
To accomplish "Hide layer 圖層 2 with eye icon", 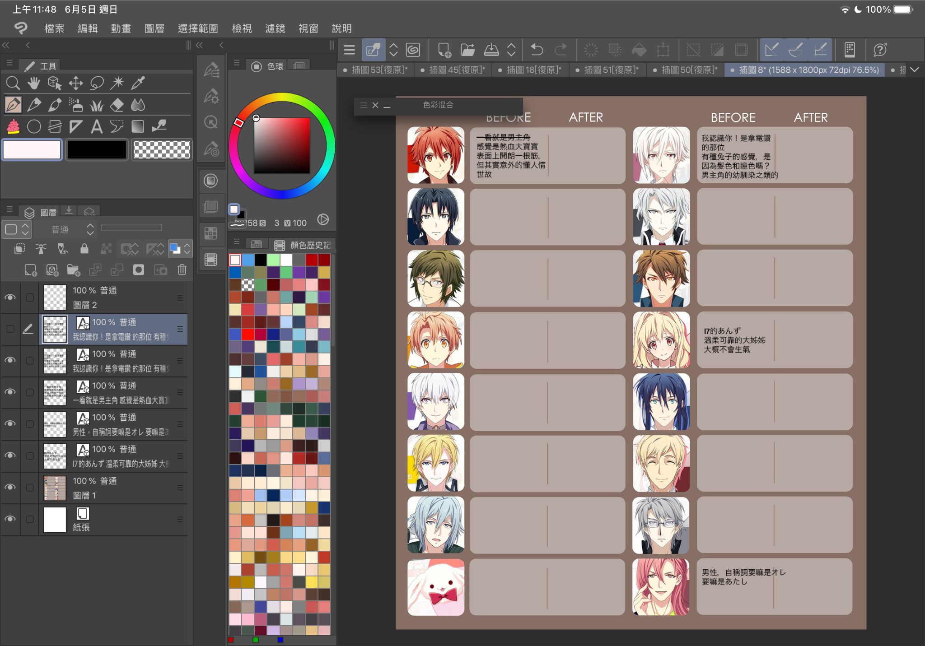I will (x=10, y=297).
